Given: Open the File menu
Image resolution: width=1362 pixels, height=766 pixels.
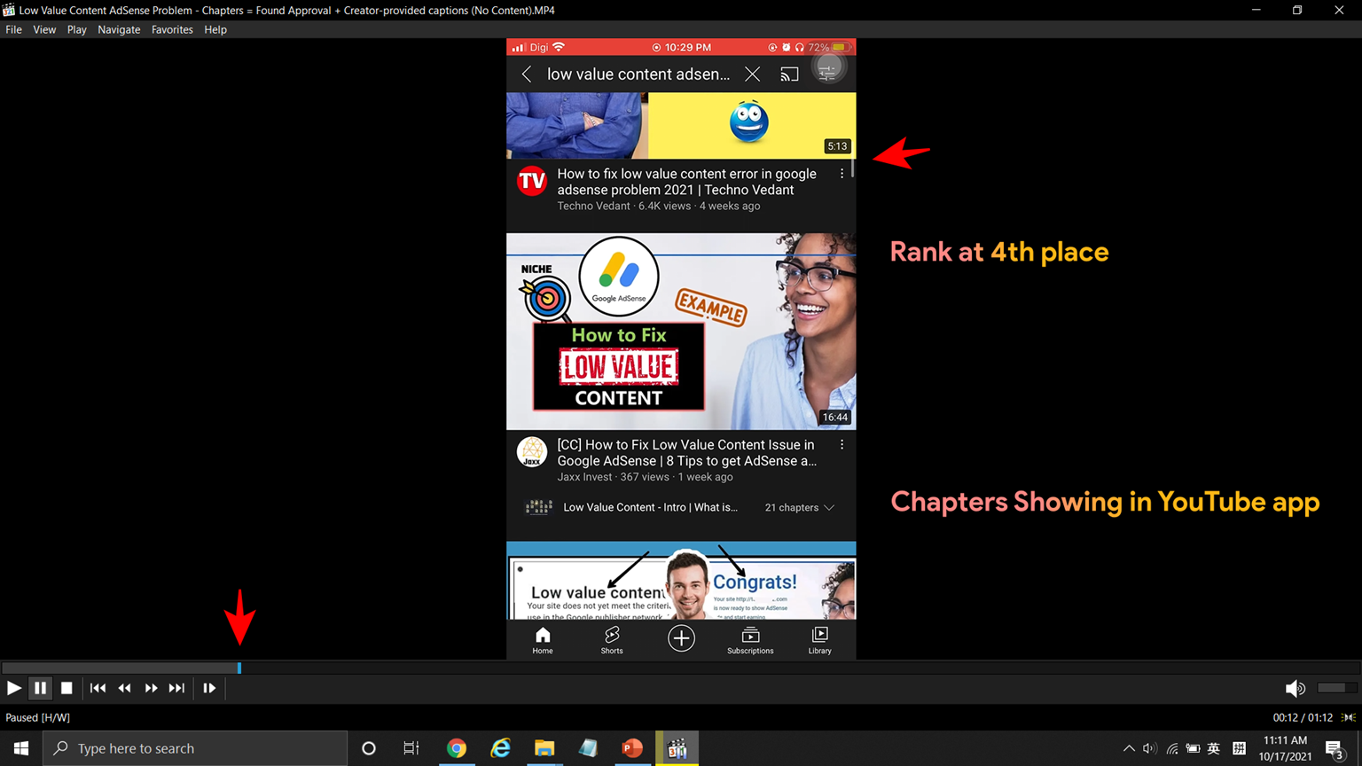Looking at the screenshot, I should 14,29.
